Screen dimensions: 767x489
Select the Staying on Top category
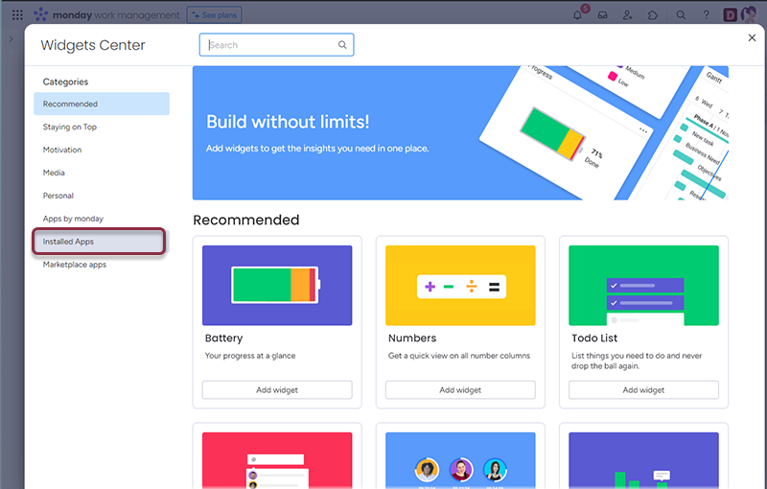click(70, 127)
